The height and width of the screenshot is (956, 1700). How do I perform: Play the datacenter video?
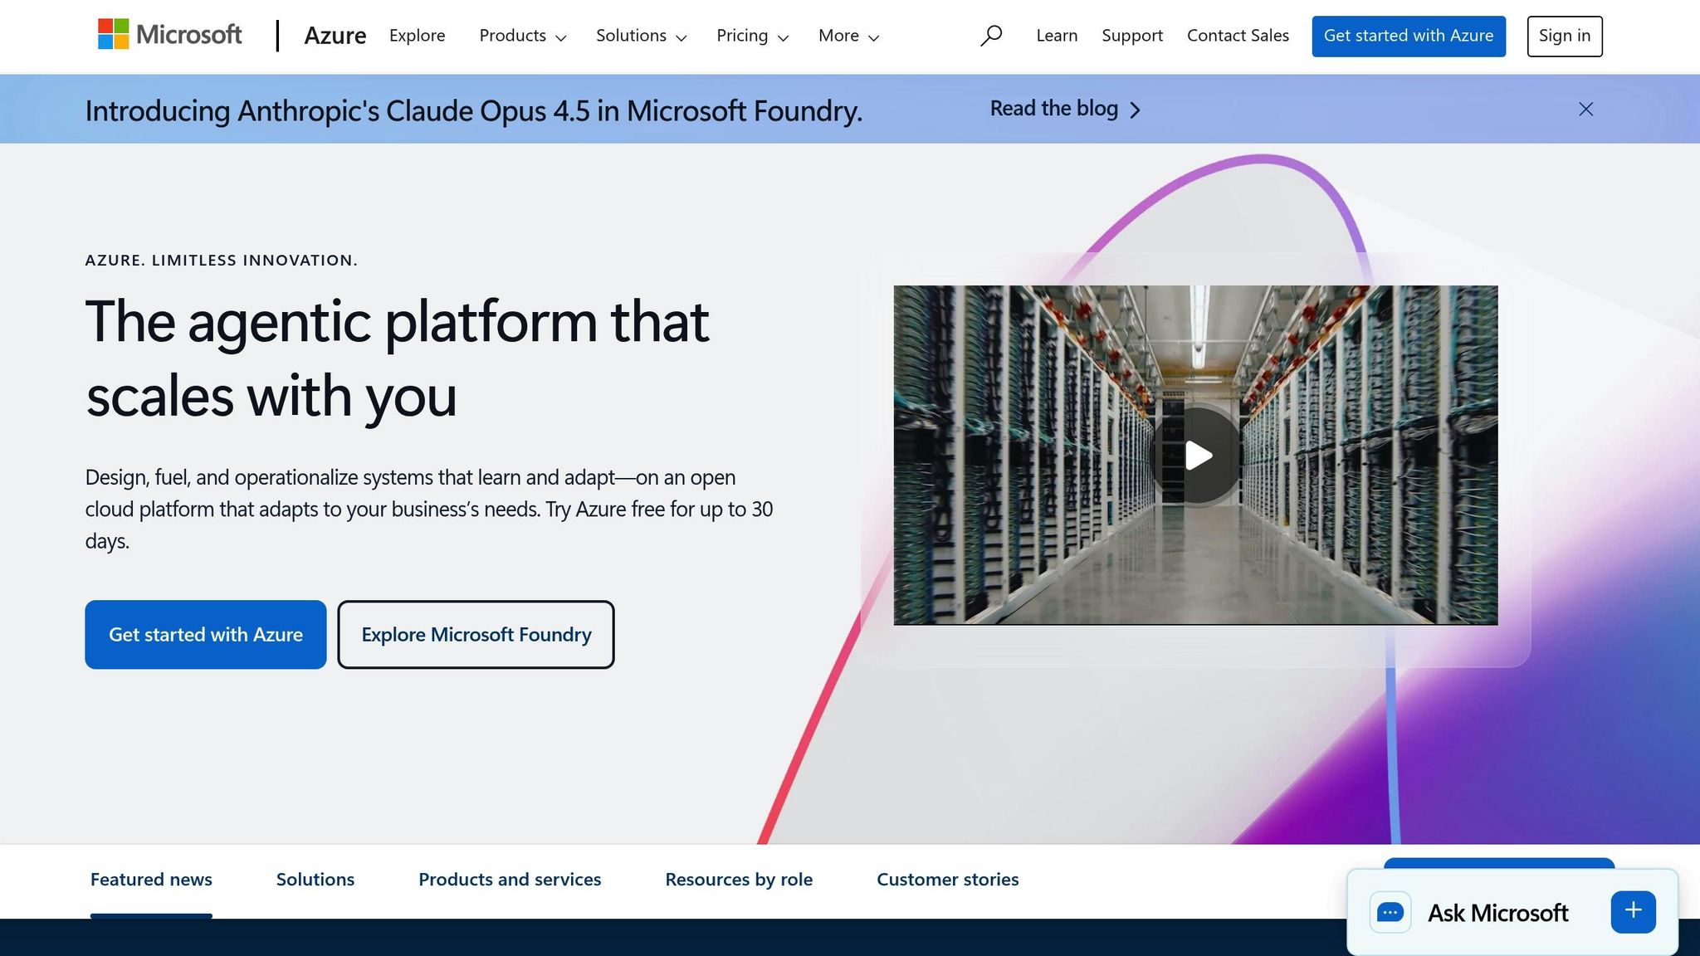click(1196, 456)
